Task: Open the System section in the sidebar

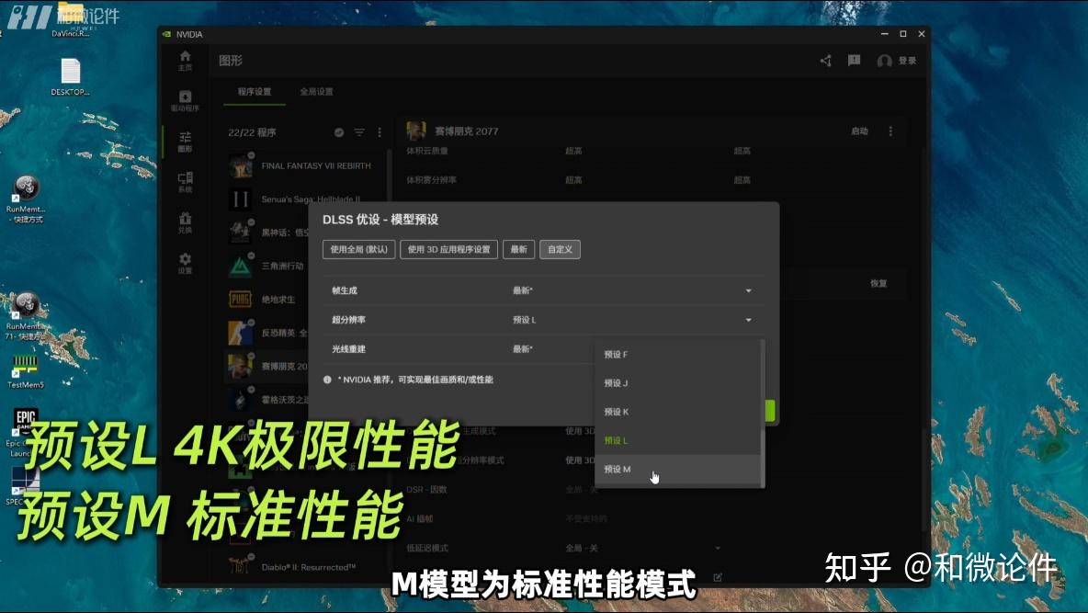Action: (186, 182)
